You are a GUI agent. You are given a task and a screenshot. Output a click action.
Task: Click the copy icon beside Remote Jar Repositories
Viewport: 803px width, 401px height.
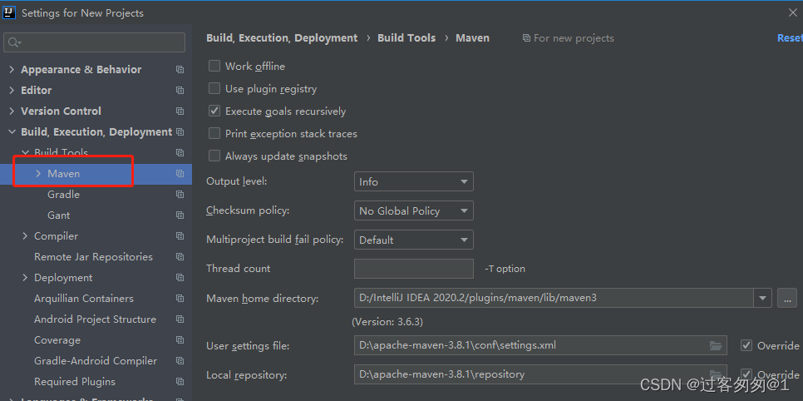coord(180,257)
